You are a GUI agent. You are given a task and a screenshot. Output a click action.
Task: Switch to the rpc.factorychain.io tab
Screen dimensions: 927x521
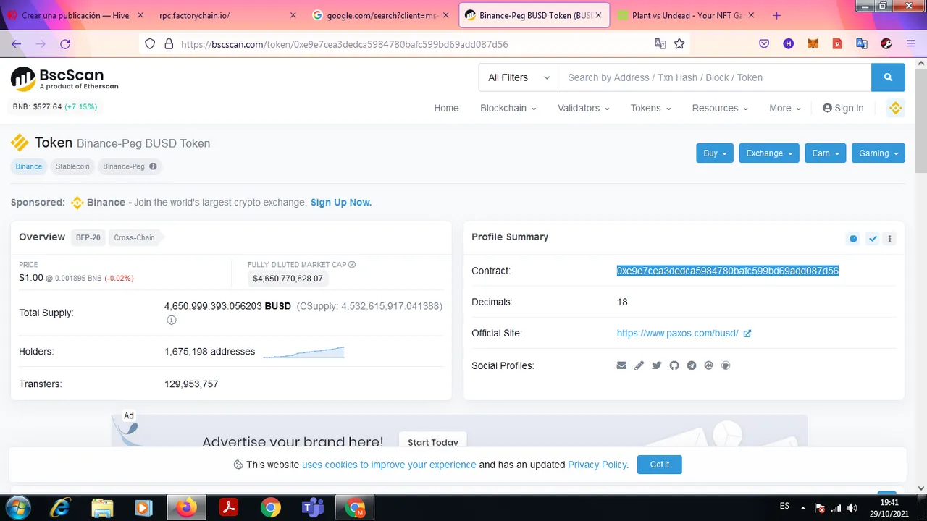pyautogui.click(x=226, y=15)
